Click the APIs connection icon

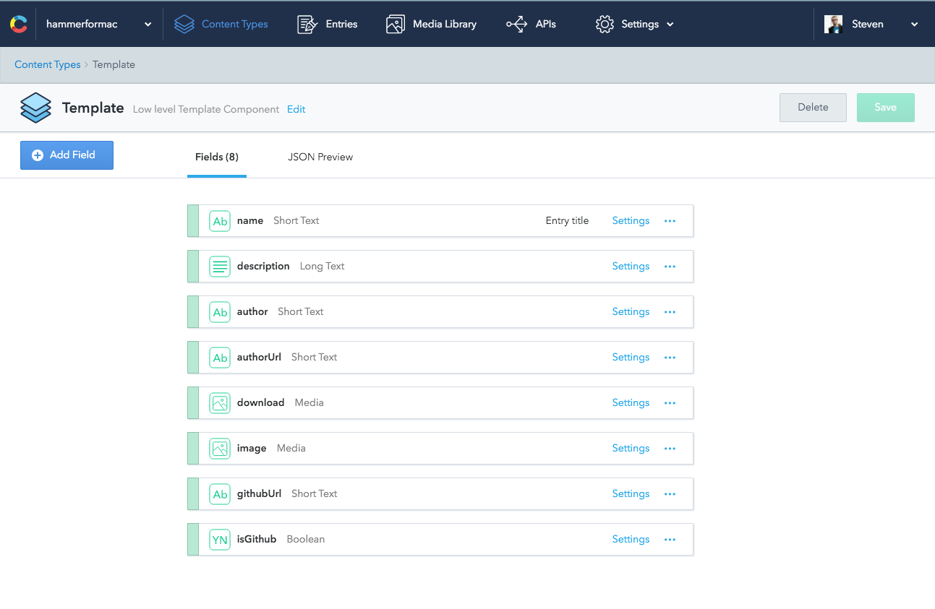[x=516, y=24]
